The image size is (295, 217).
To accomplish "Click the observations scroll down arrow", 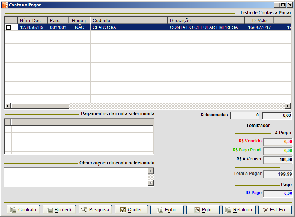I will tap(151, 183).
